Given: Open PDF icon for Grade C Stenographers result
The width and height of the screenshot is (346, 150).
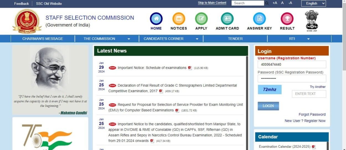Looking at the screenshot, I should 161,91.
